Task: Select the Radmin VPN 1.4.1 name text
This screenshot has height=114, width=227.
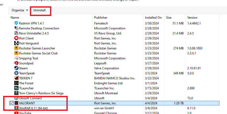Action: (31, 23)
